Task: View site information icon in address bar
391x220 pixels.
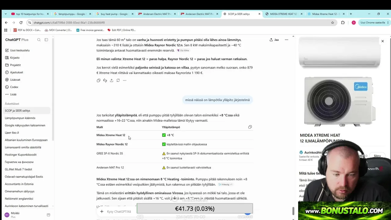Action: (x=30, y=23)
